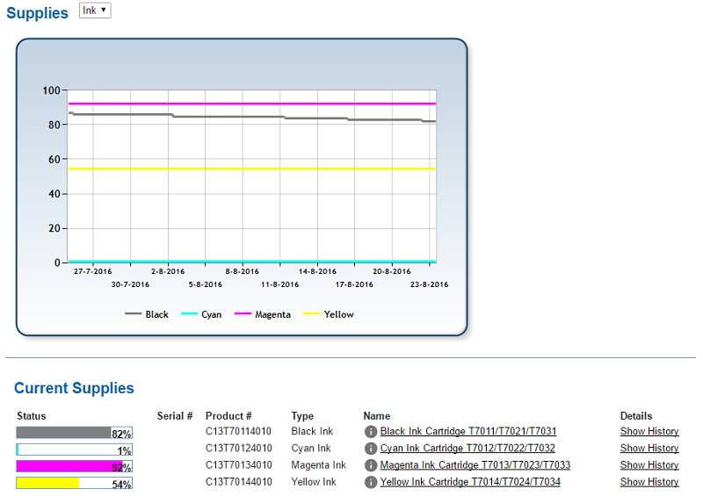This screenshot has width=703, height=496.
Task: Click info icon beside Black Ink Cartridge
Action: [x=371, y=432]
